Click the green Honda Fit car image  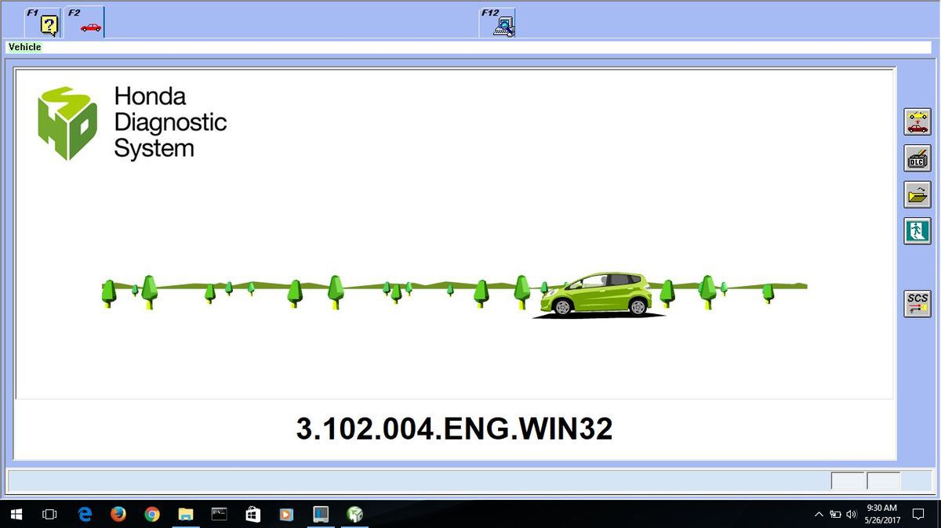click(598, 295)
